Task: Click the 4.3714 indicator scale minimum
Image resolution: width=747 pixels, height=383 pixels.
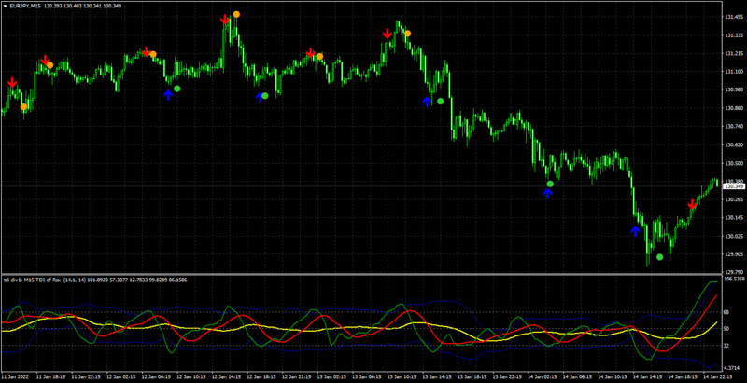Action: click(734, 366)
